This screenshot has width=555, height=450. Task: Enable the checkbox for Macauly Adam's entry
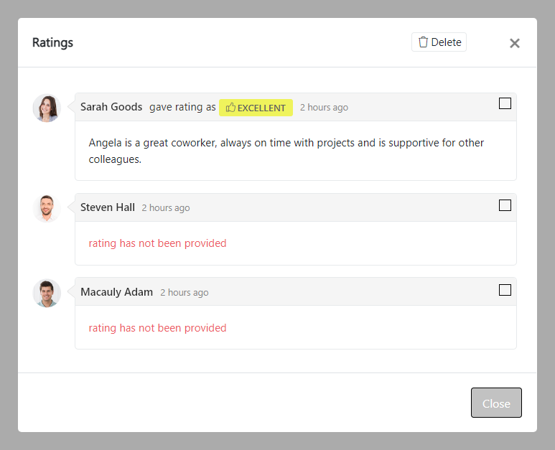(x=505, y=290)
